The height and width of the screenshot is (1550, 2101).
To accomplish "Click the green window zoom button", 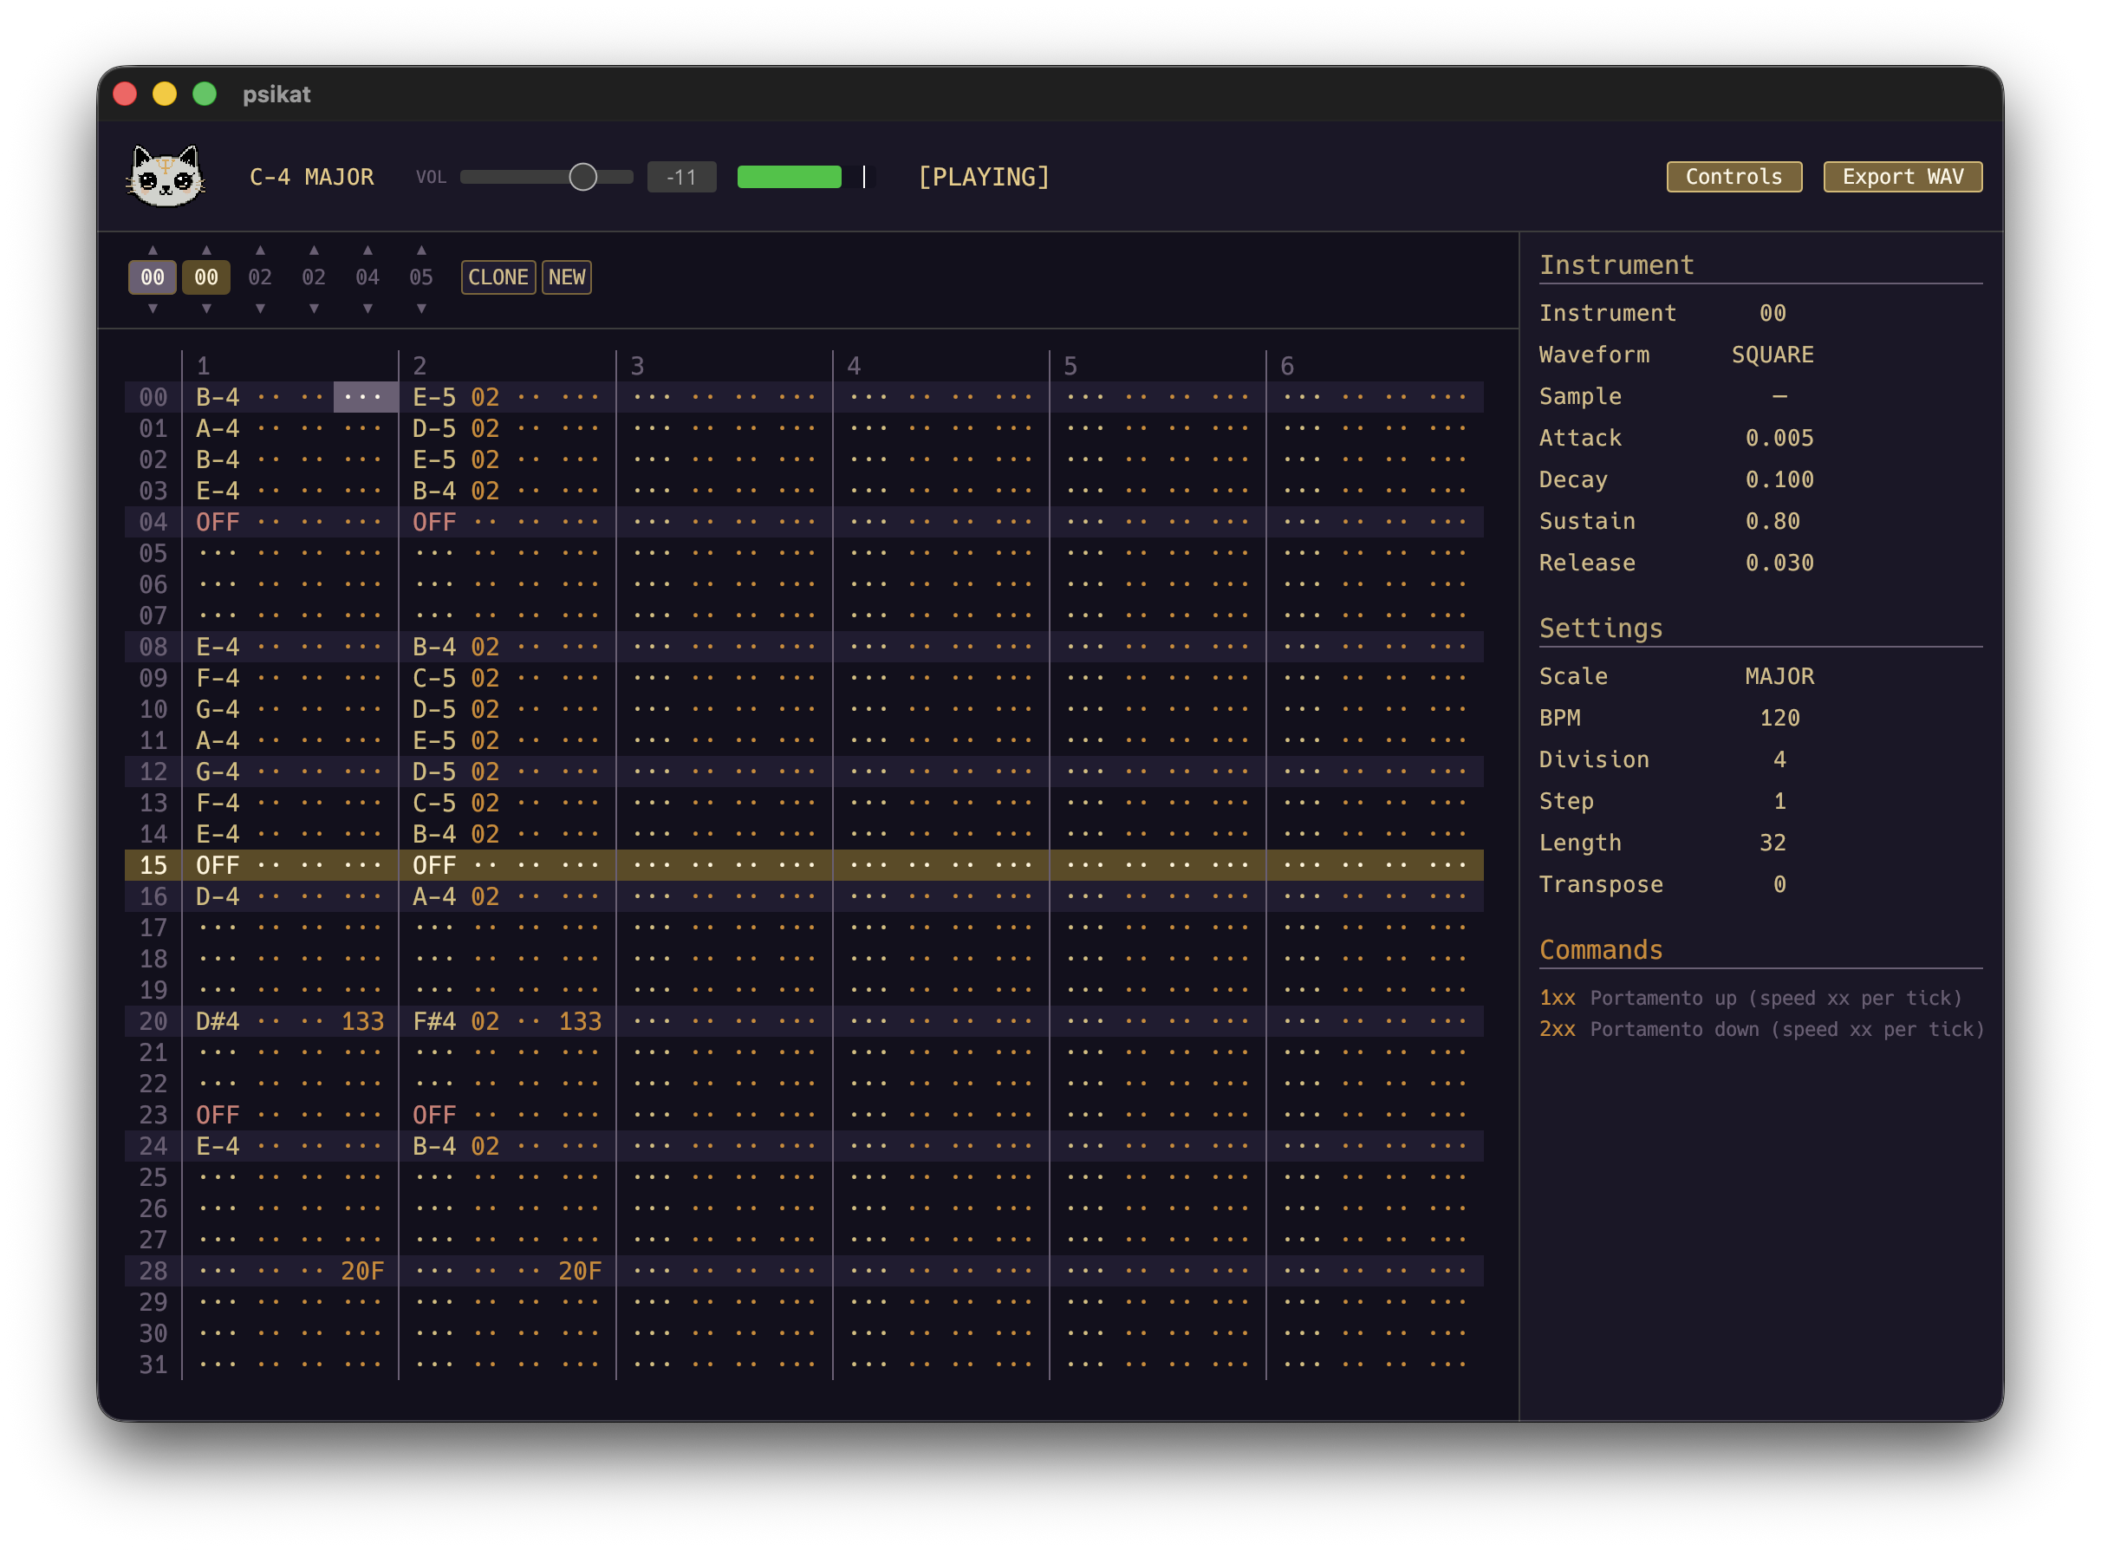I will click(x=205, y=94).
